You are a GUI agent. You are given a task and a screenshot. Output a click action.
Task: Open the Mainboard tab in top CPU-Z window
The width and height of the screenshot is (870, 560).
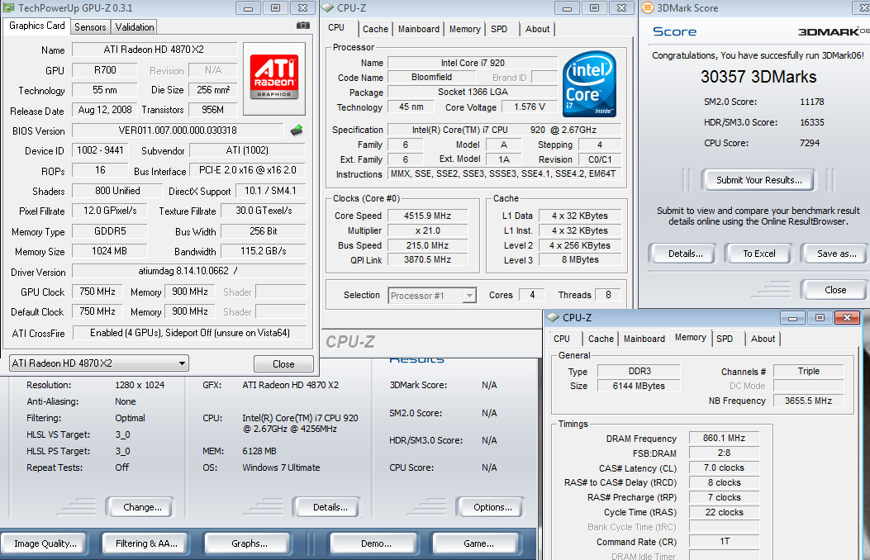[x=418, y=29]
